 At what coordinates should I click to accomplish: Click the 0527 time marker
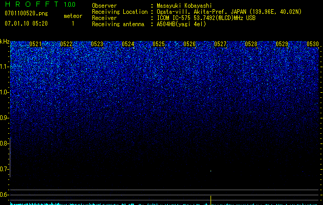coord(220,44)
